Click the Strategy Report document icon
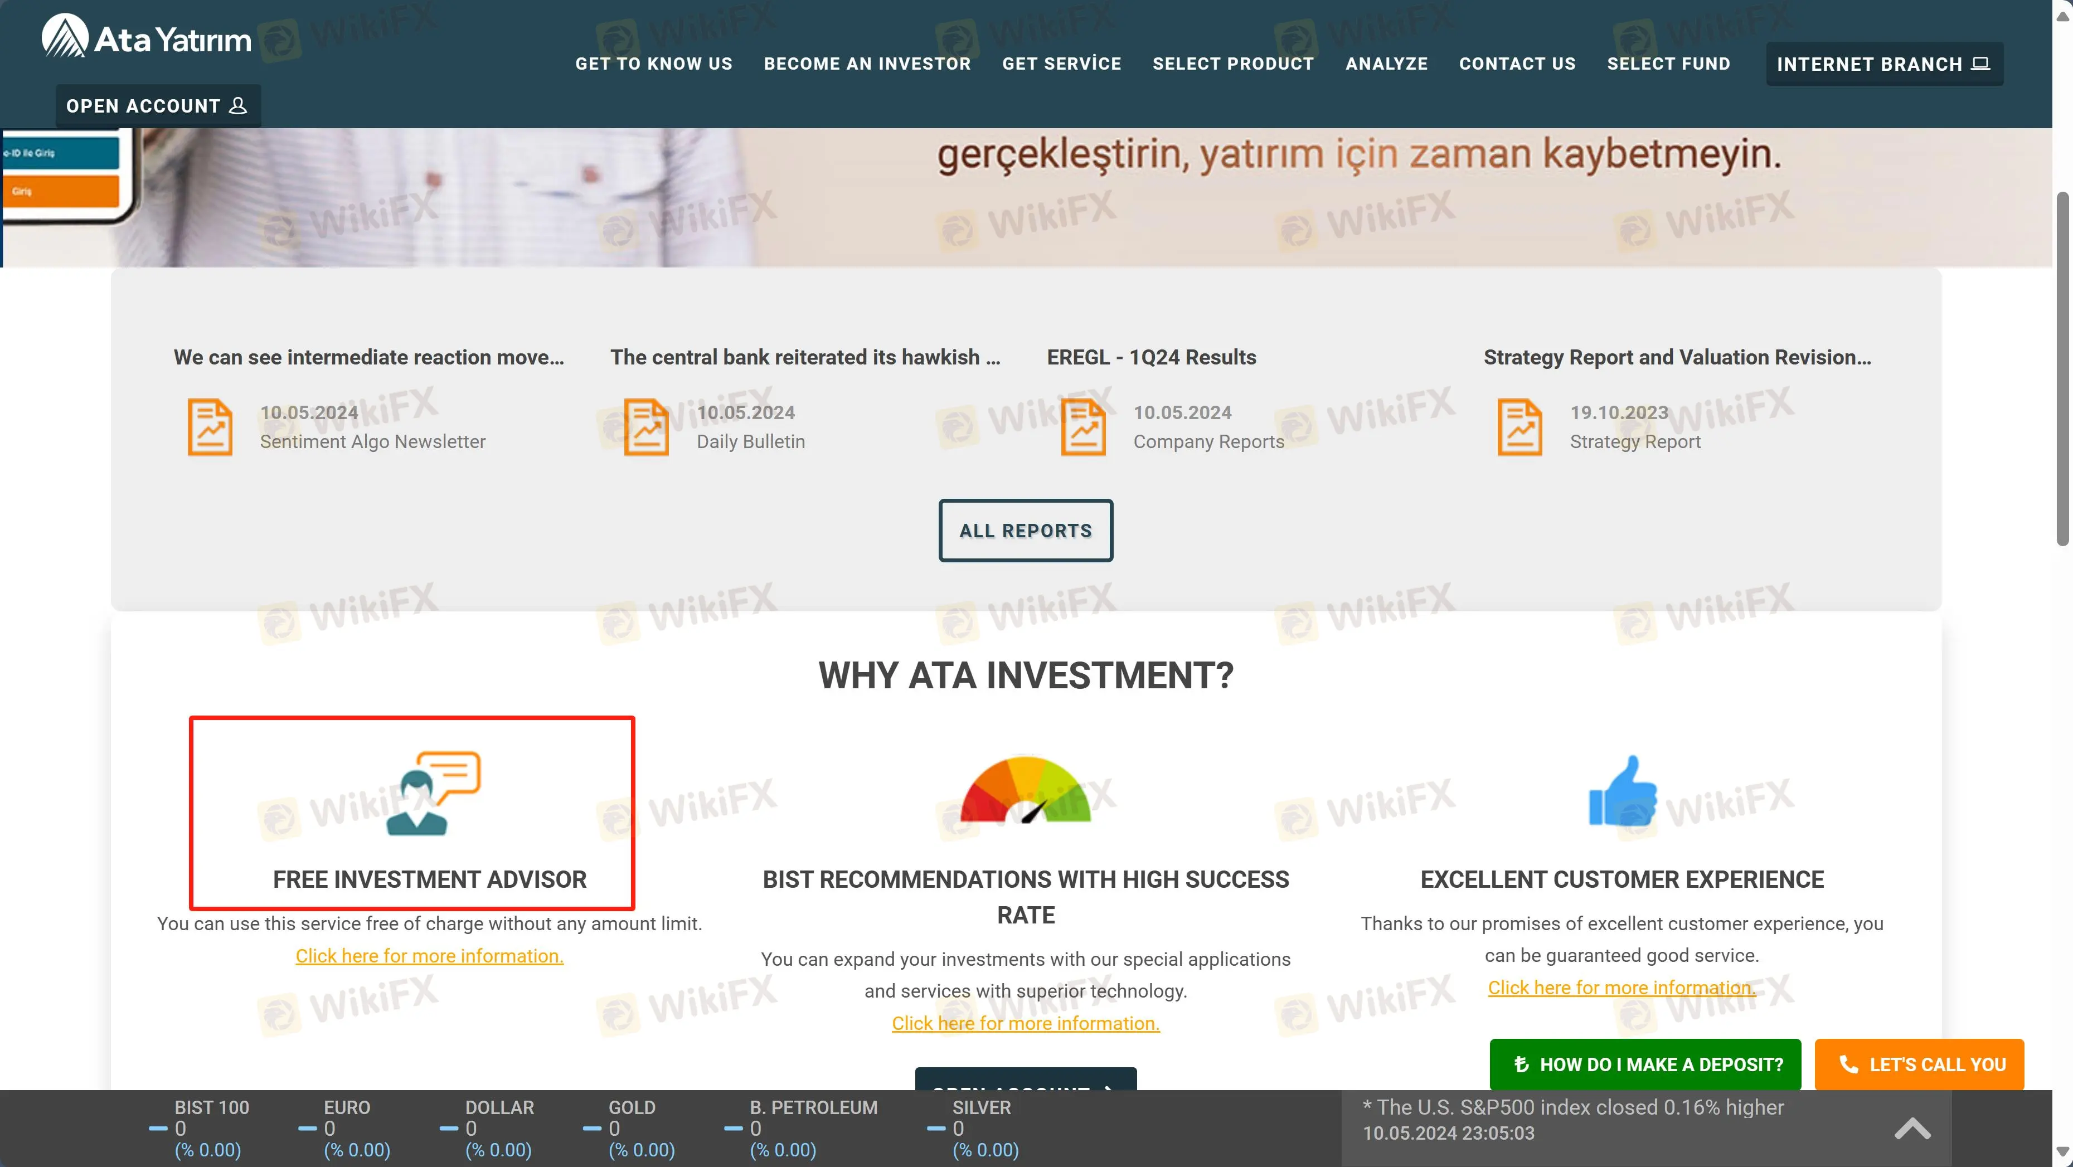 coord(1519,426)
